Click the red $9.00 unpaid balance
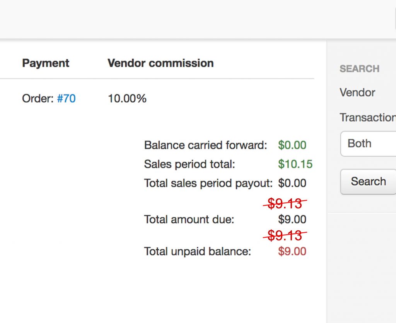 292,252
